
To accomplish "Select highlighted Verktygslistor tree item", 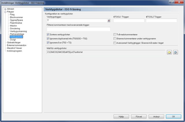I will (x=16, y=37).
